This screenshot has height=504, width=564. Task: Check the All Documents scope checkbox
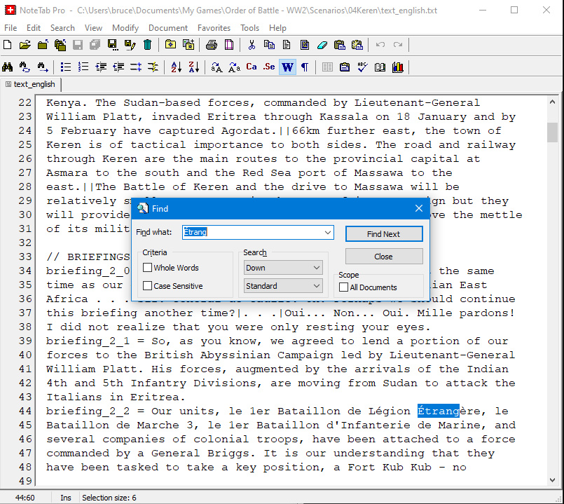pyautogui.click(x=344, y=287)
